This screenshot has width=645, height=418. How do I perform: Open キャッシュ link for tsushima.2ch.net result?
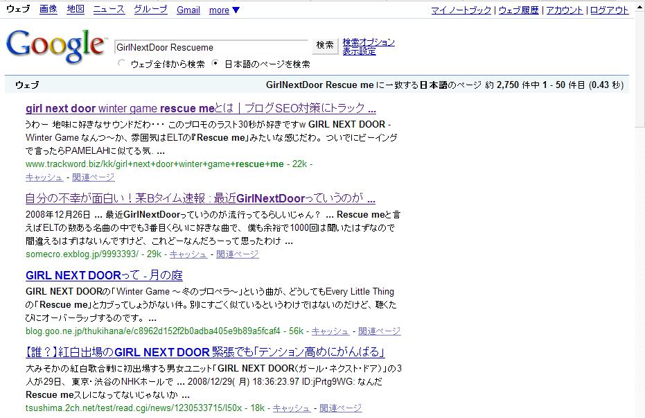point(292,408)
